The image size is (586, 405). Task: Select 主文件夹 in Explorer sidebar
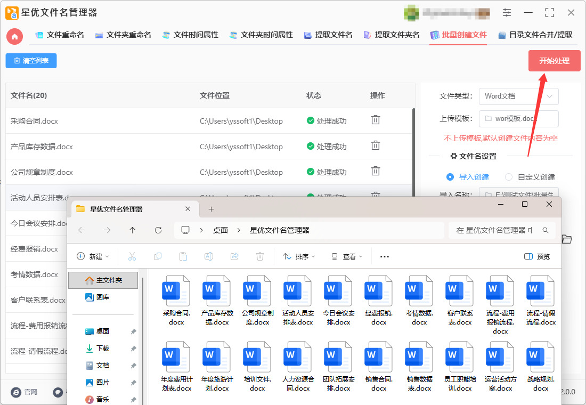pos(103,280)
